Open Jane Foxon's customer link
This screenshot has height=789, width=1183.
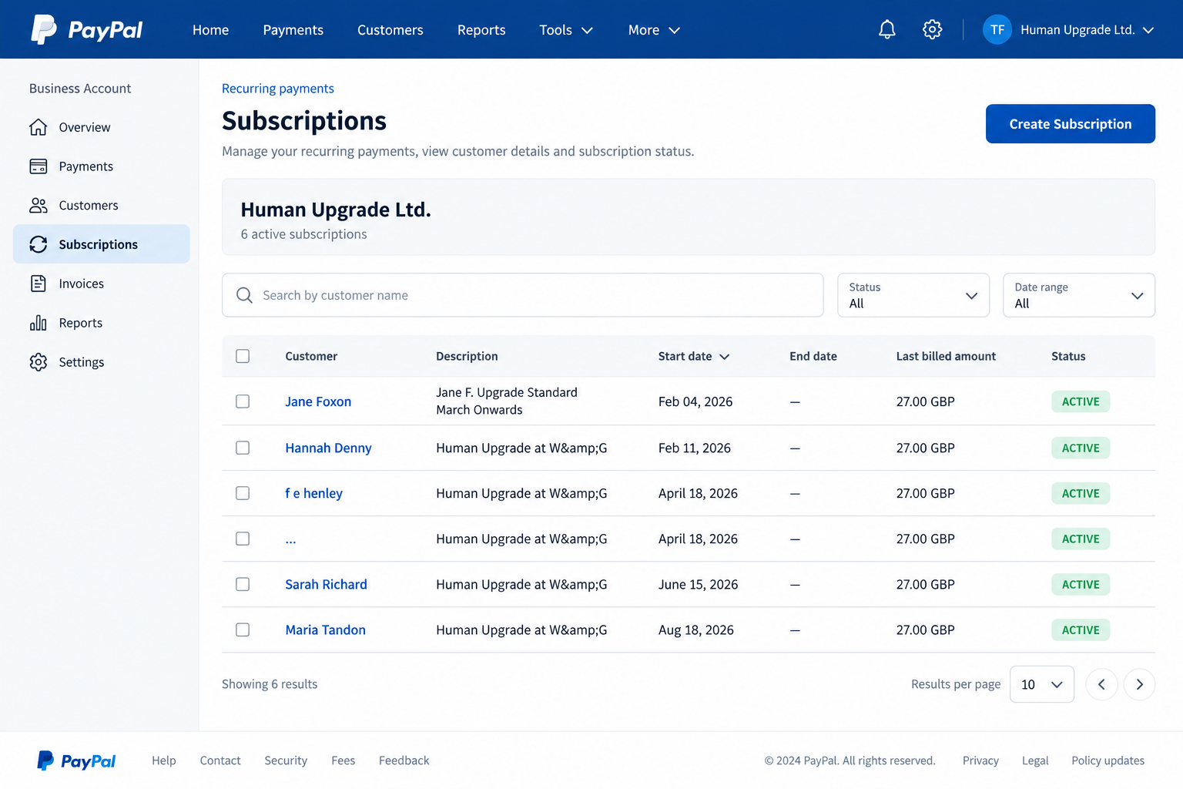[x=318, y=401]
